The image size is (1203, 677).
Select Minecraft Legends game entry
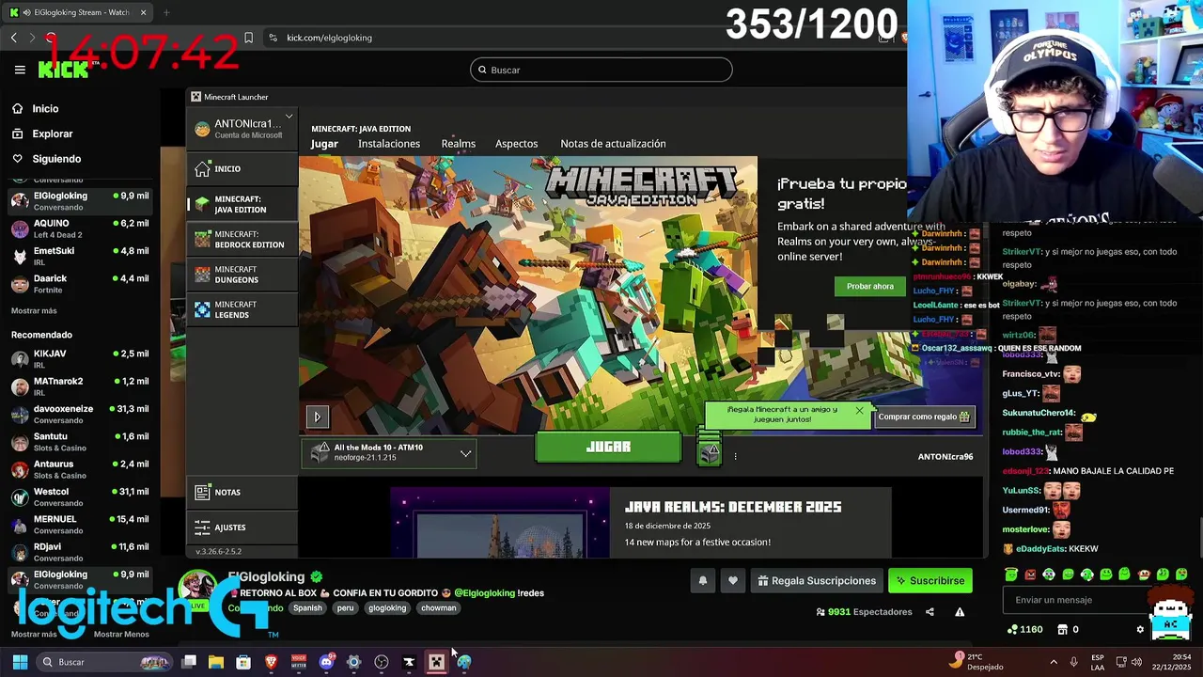pos(242,309)
